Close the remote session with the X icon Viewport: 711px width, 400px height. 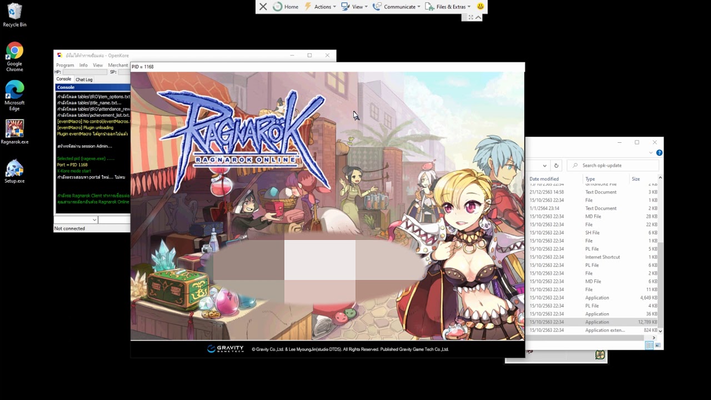click(263, 7)
